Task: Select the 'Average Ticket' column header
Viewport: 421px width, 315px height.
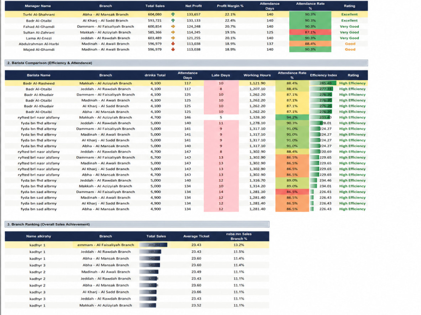Action: click(x=196, y=236)
